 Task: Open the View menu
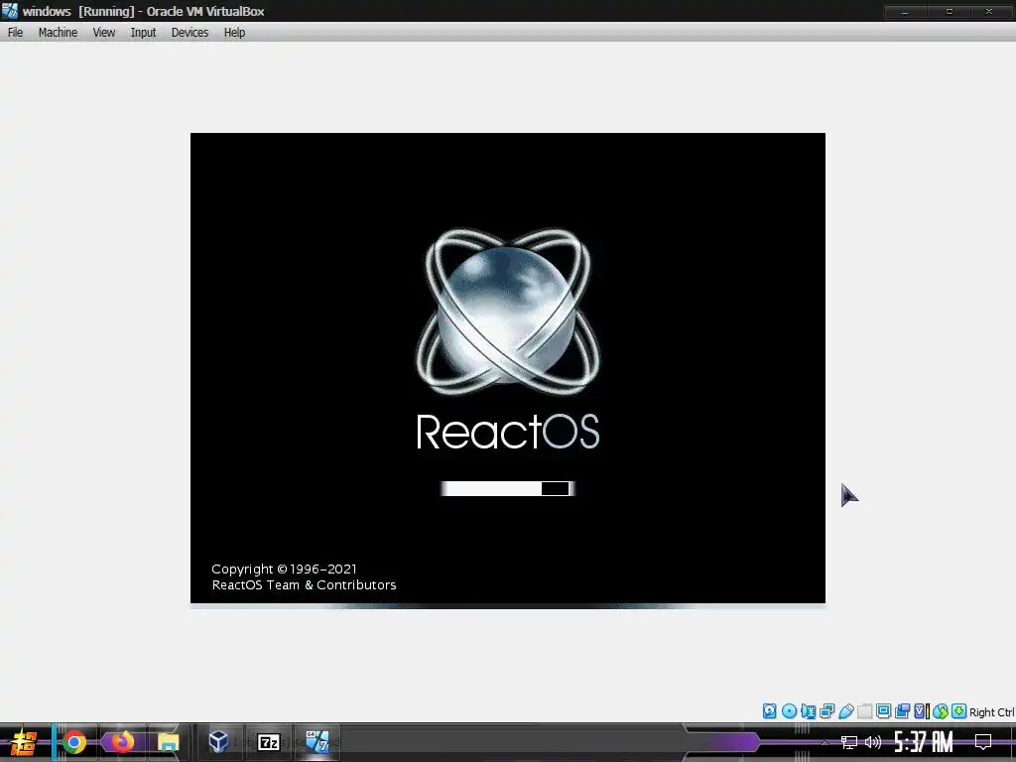103,33
